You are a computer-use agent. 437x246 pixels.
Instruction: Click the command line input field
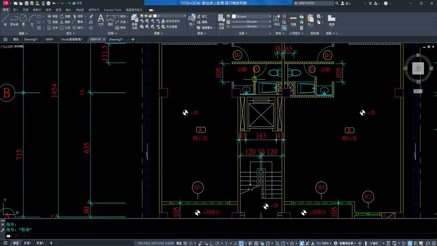tap(218, 236)
